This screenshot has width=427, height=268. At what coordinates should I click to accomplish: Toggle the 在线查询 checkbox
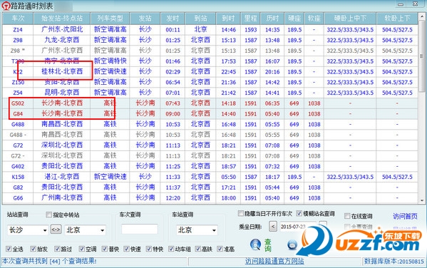click(347, 216)
